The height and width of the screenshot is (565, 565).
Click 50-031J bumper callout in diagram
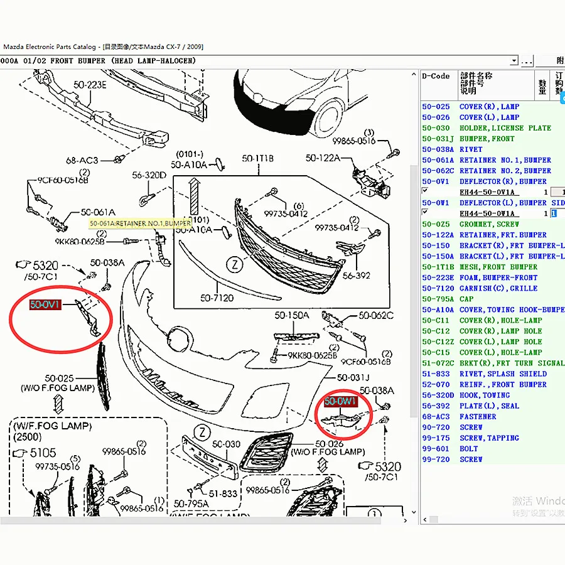click(353, 378)
